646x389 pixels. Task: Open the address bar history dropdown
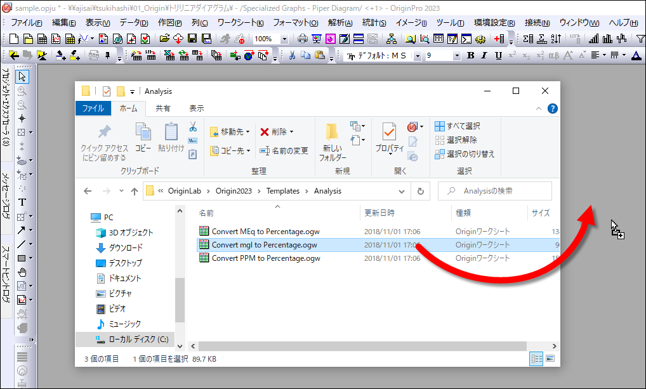click(x=402, y=191)
